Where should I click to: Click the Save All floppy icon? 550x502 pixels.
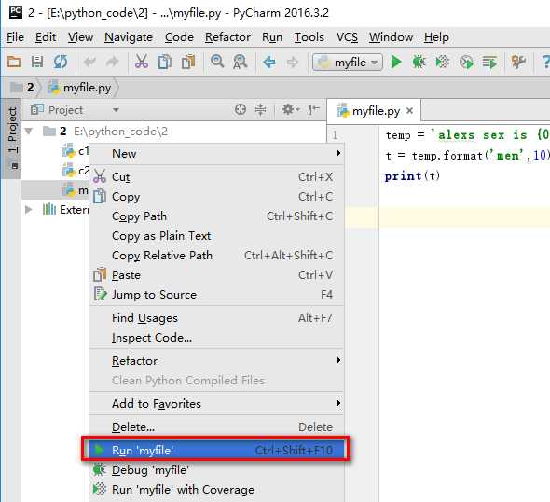click(x=37, y=63)
